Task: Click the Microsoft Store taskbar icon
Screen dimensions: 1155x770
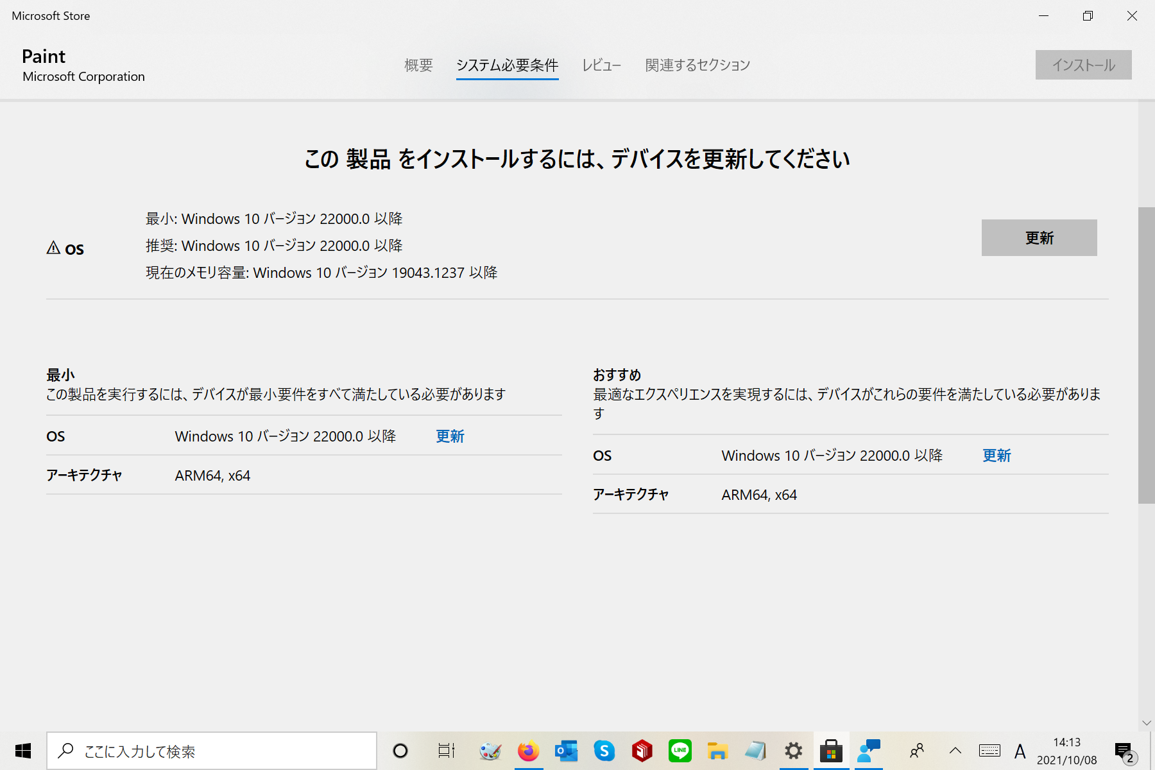Action: click(x=832, y=751)
